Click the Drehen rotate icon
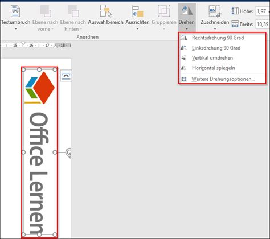Viewport: 270px width, 239px height. pos(187,11)
